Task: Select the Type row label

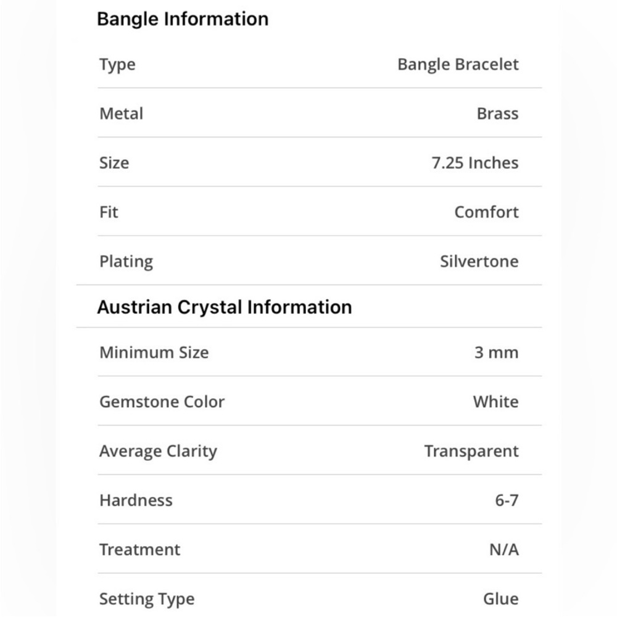Action: 117,65
